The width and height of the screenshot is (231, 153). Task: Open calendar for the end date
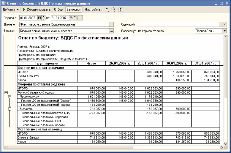71,18
